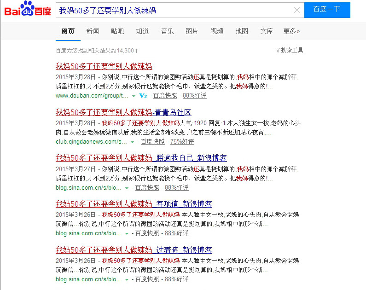Click the V2 verification badge icon

pos(143,96)
